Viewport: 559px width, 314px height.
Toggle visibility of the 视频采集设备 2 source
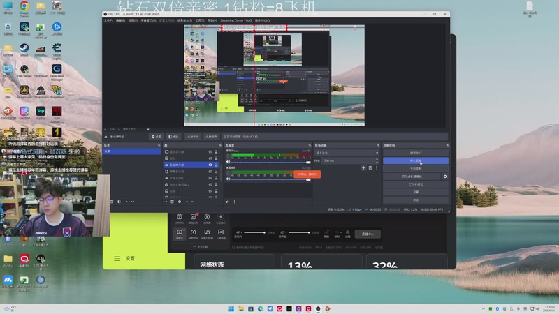pos(210,184)
